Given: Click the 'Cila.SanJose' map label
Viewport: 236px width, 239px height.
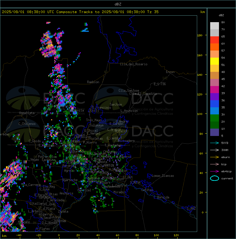Looking at the screenshot, I should [x=129, y=91].
